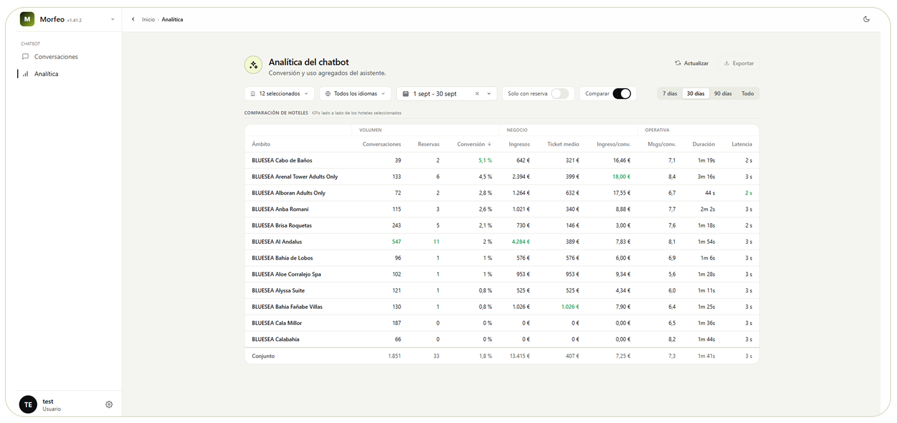The height and width of the screenshot is (423, 897).
Task: Click BLUESEA Cala Millor hotel name
Action: (277, 323)
